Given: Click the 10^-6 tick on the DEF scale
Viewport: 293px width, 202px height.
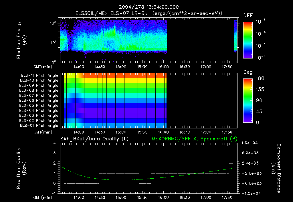Looking at the screenshot, I should point(261,58).
